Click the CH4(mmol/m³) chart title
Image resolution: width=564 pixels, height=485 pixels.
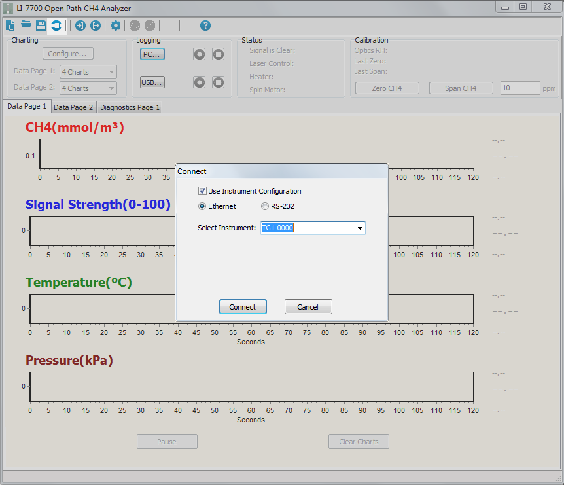75,128
